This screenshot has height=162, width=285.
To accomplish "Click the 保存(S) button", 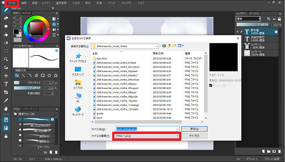I will coord(194,129).
